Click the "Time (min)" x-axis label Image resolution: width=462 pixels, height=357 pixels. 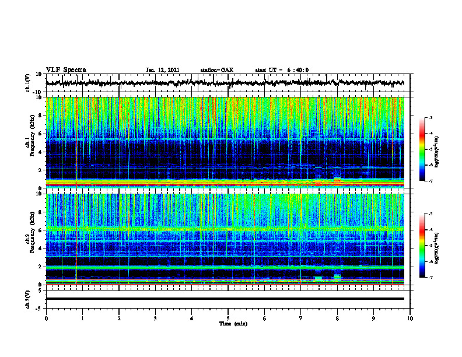click(x=233, y=324)
